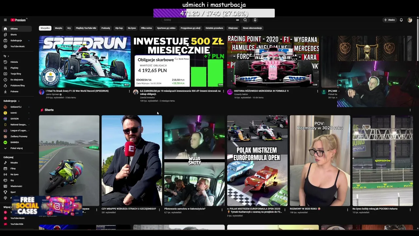
Task: Click the YouTube Premium logo
Action: 19,20
